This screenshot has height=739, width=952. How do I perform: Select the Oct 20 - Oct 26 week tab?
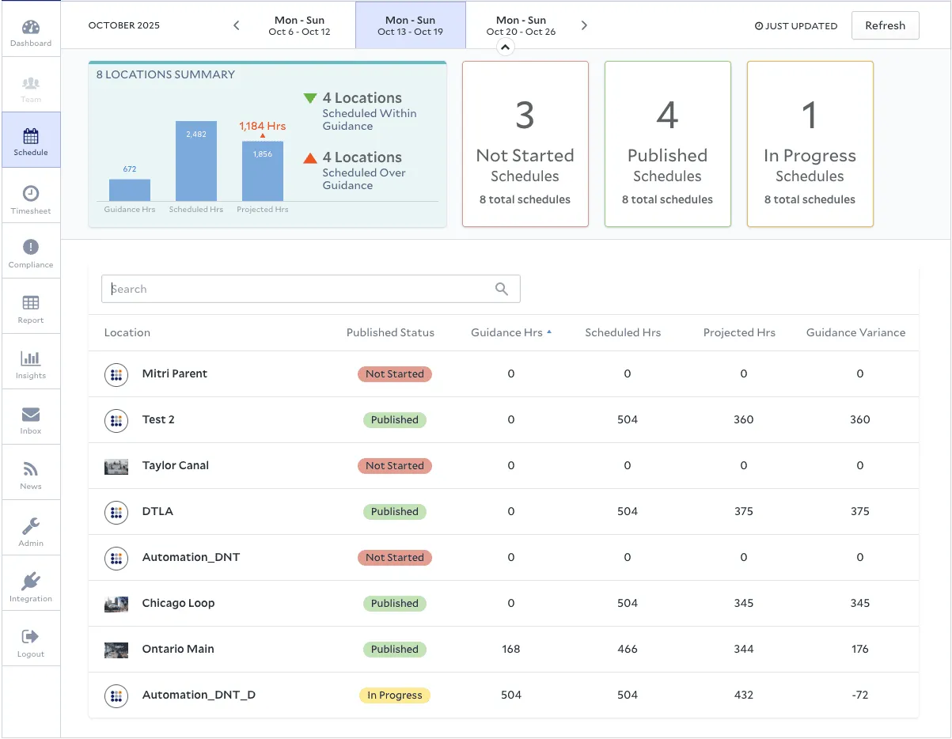point(521,25)
